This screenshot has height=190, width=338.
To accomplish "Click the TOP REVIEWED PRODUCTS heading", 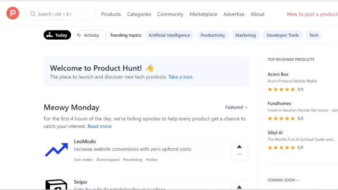I will pos(291,60).
